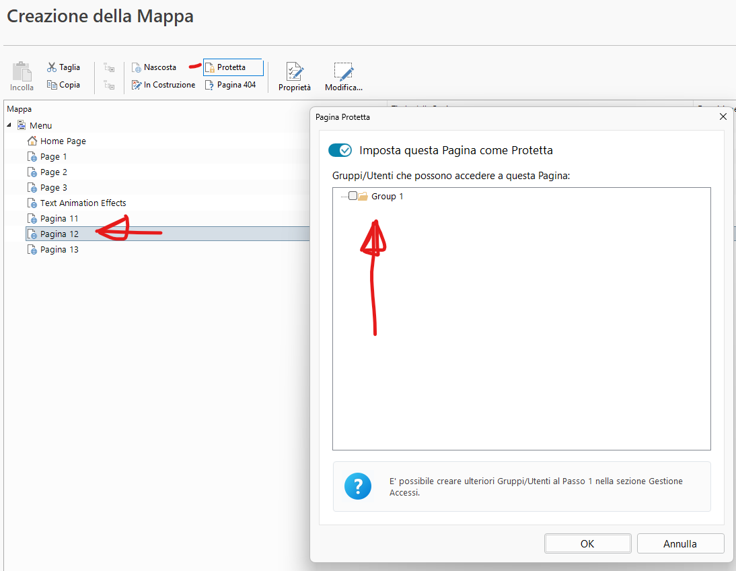
Task: Disable the Imposta Pagina come Protetta switch
Action: coord(340,150)
